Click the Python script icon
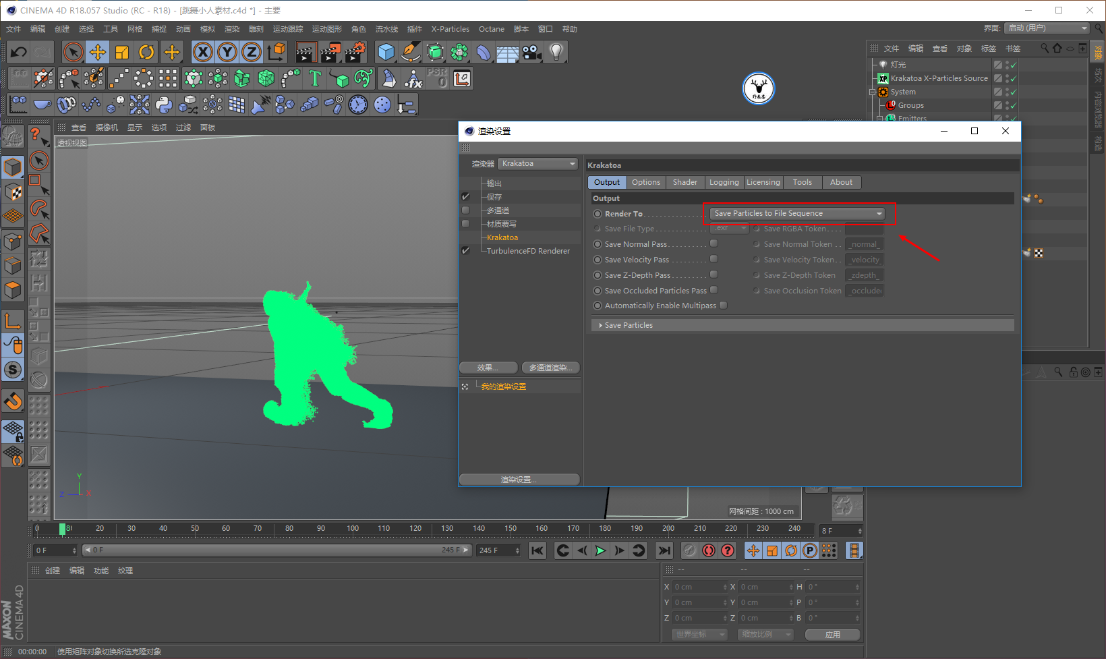Viewport: 1106px width, 659px height. [x=164, y=105]
